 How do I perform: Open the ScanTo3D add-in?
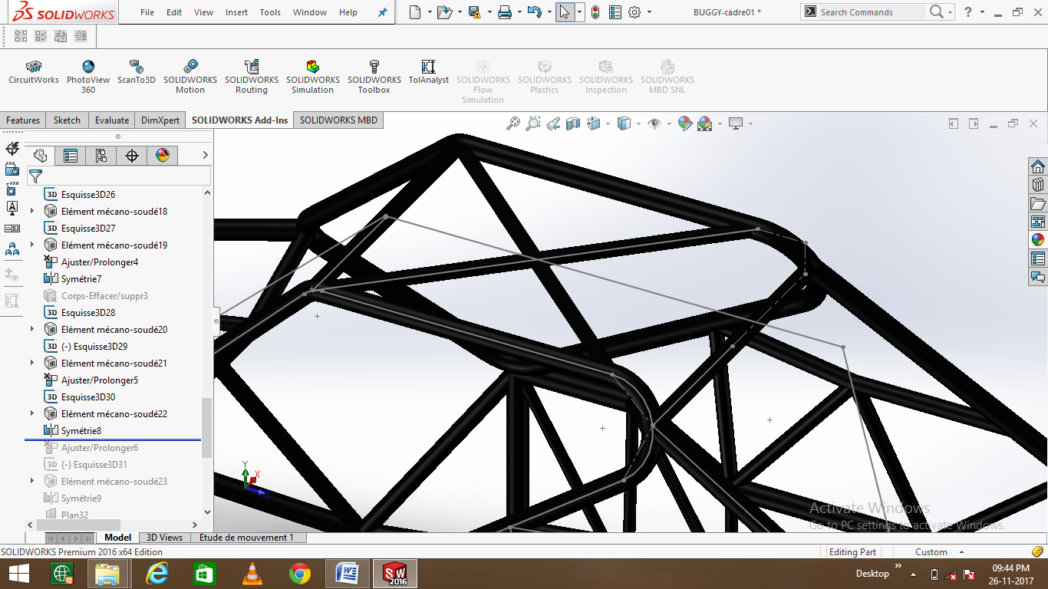(137, 73)
